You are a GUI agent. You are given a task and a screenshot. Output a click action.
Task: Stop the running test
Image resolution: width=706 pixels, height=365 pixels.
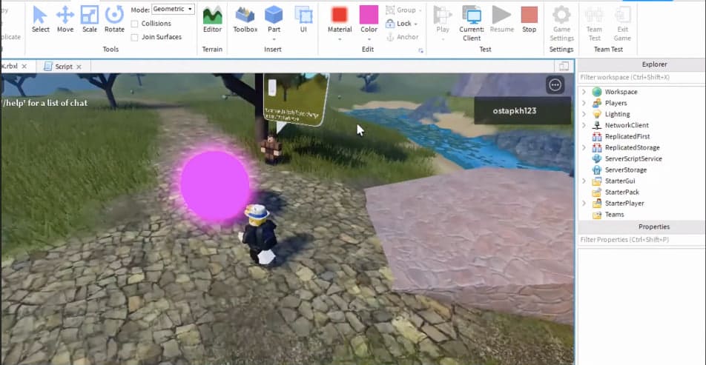coord(529,19)
